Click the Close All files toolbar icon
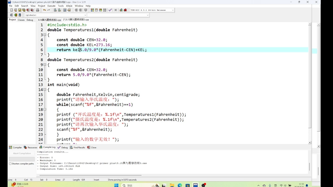The image size is (333, 187). pyautogui.click(x=32, y=10)
